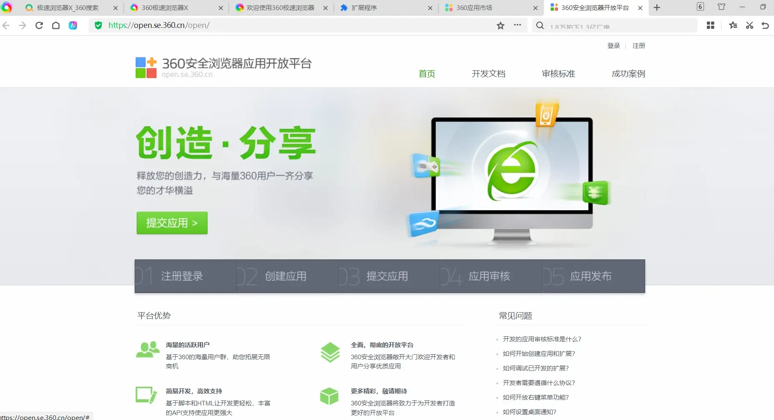This screenshot has height=420, width=774.
Task: Select 首页 in site navigation
Action: [x=427, y=74]
